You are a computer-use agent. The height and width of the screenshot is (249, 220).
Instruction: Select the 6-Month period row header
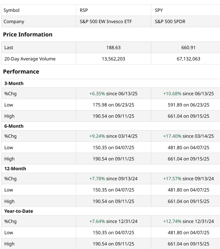(x=14, y=126)
